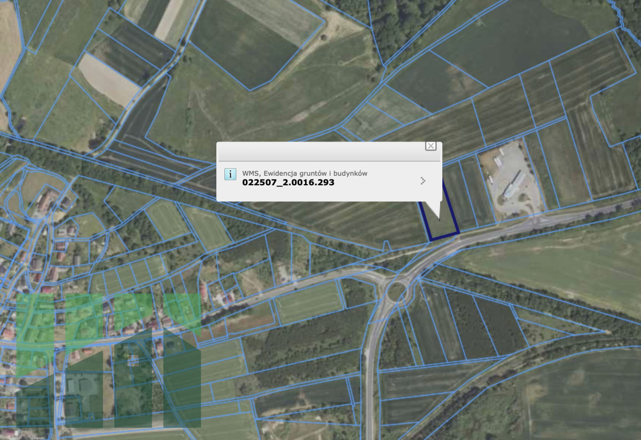Click parcel ID 022507_2.0016.293
Viewport: 641px width, 440px height.
288,183
